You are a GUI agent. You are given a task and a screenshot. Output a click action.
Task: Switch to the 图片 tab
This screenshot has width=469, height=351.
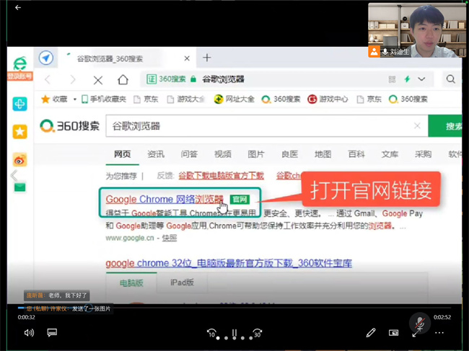pyautogui.click(x=256, y=154)
